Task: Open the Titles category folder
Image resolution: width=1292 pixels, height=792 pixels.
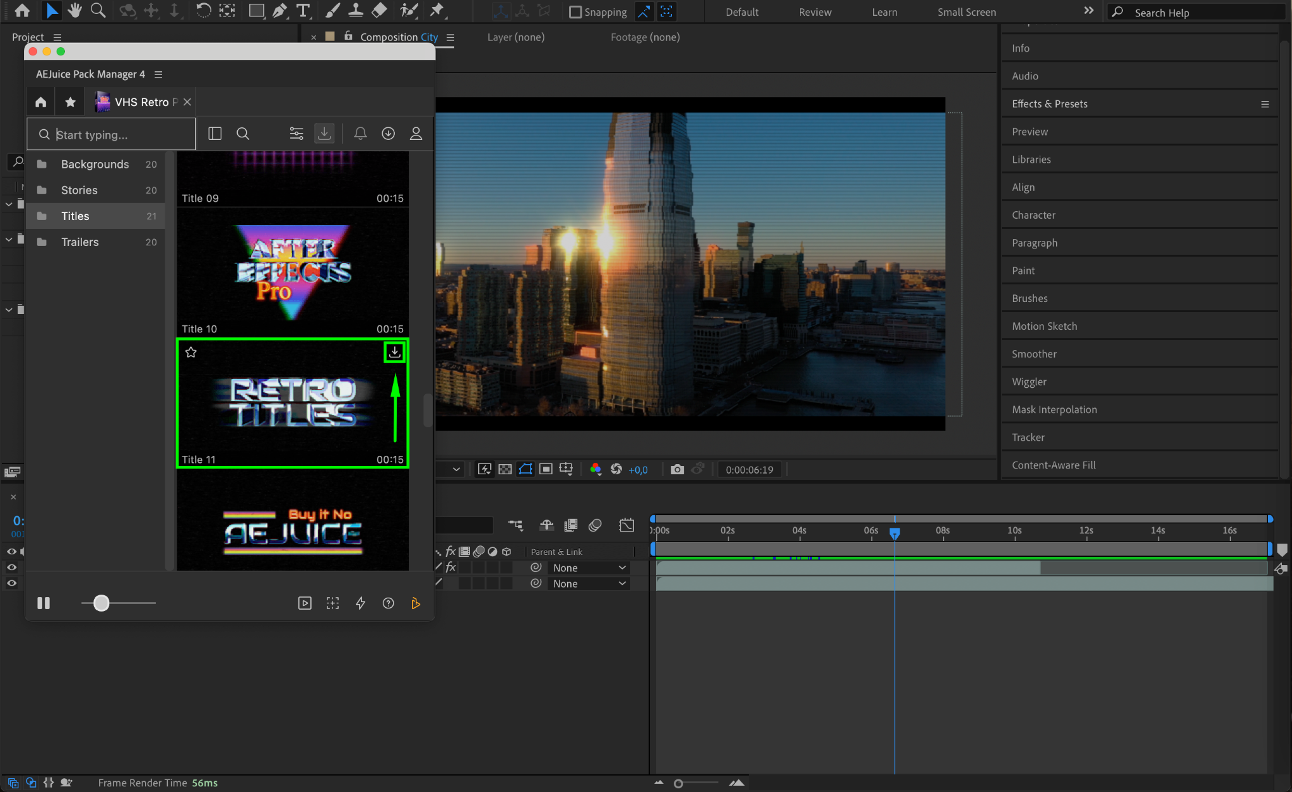Action: coord(75,216)
